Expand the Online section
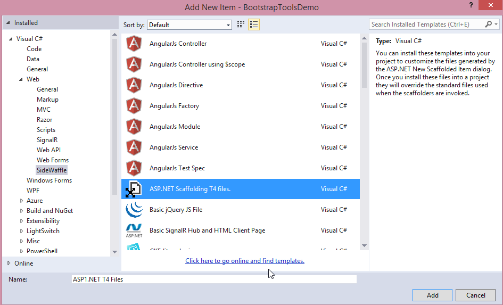Screen dimensions: 503x305 tap(9, 263)
